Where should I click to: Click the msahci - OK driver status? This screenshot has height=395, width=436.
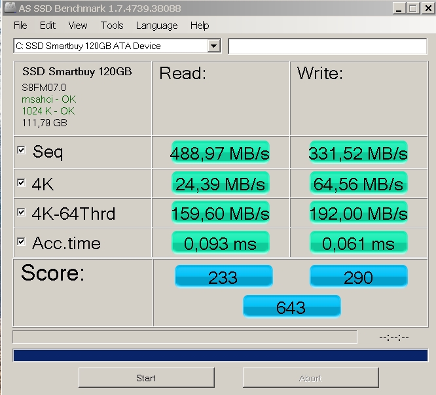[x=48, y=99]
